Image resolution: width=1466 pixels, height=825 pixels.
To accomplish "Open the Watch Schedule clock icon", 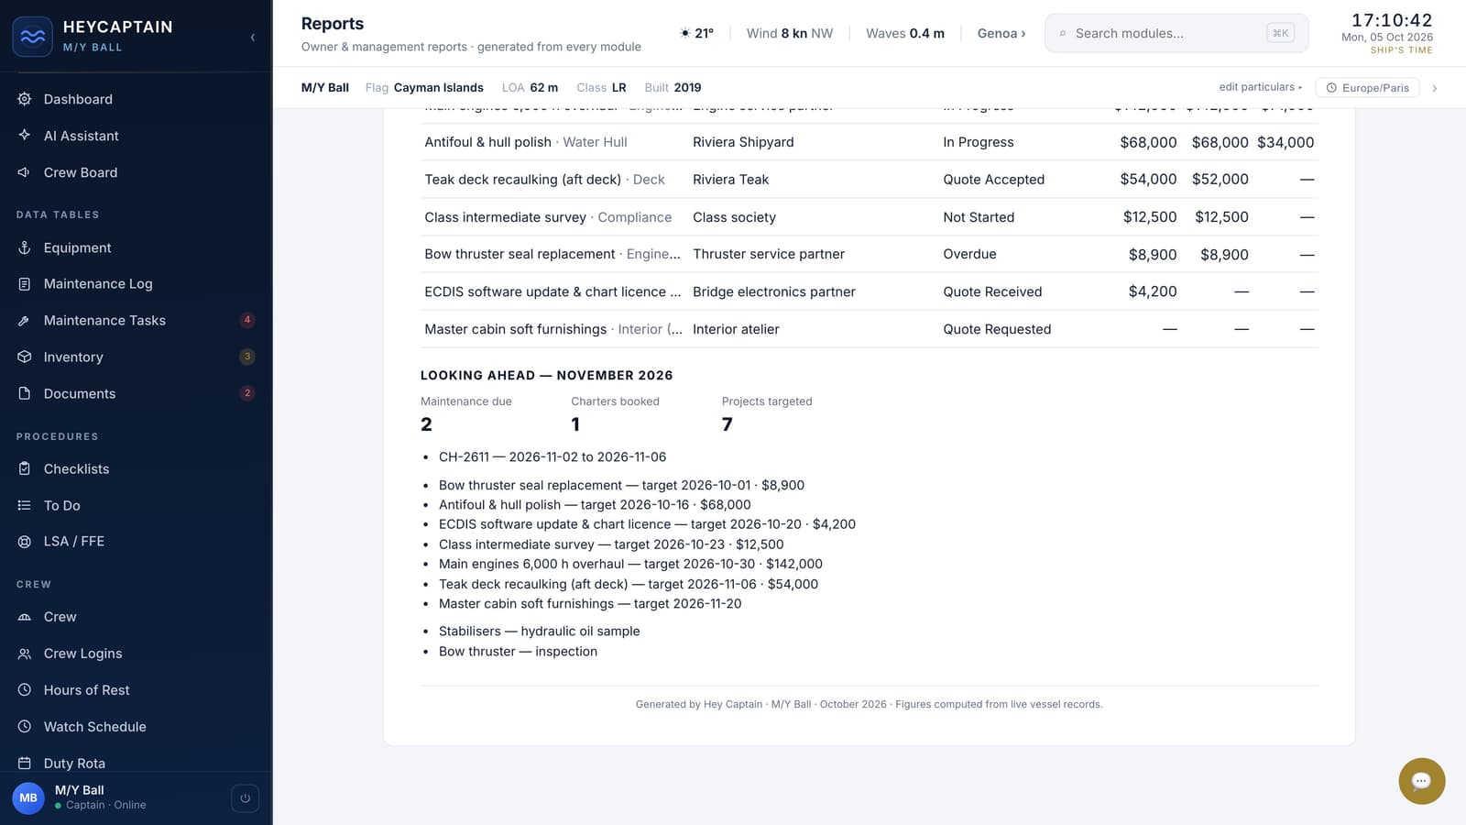I will [25, 727].
